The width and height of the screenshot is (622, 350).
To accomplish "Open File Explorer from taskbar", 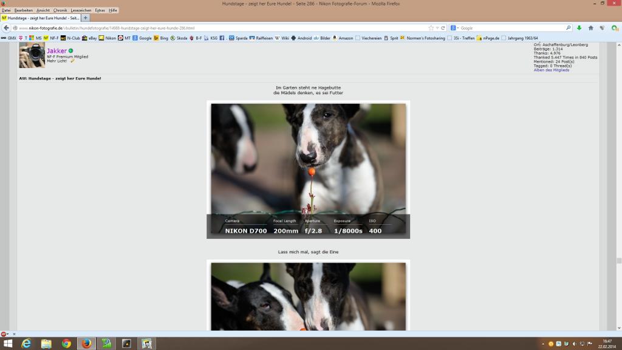I will [x=46, y=344].
